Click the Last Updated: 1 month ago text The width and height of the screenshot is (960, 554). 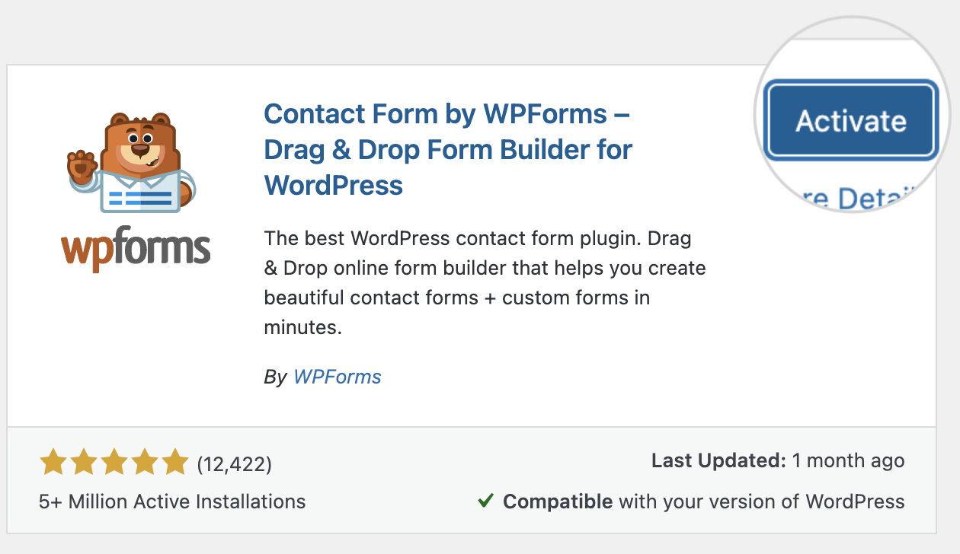[778, 460]
